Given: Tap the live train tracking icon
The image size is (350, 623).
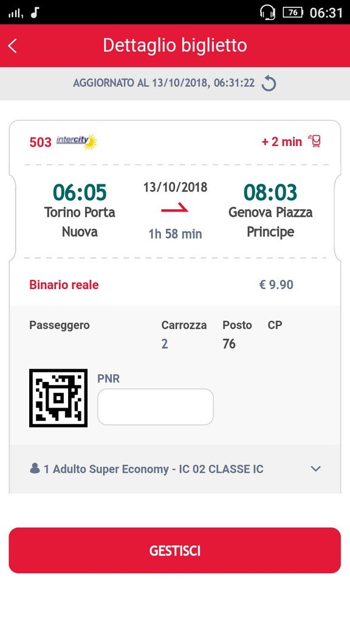Looking at the screenshot, I should click(315, 141).
